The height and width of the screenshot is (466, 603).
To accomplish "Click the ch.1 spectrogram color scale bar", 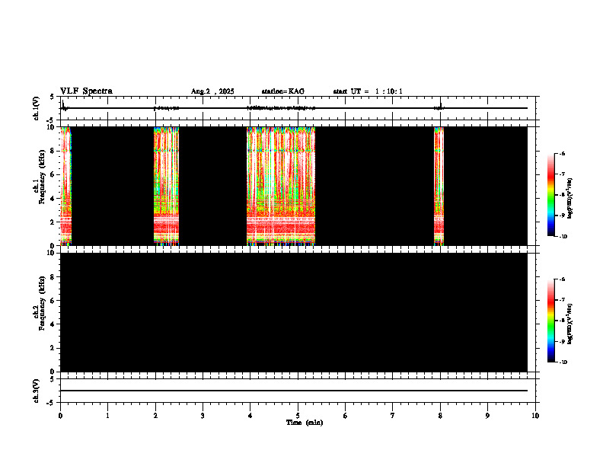I will [550, 195].
